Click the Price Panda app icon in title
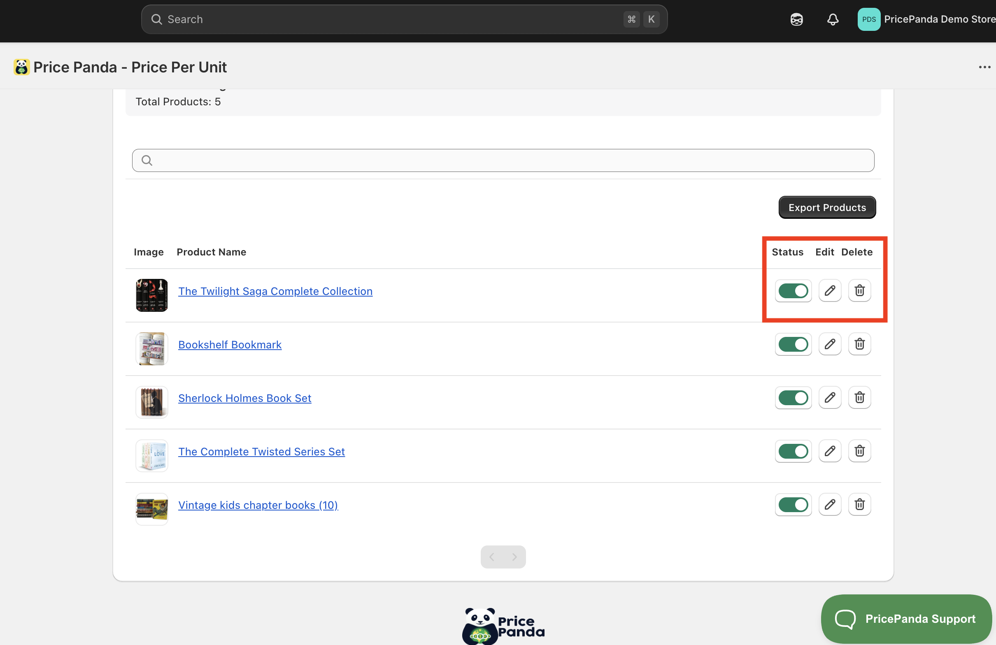The height and width of the screenshot is (645, 996). pos(21,67)
